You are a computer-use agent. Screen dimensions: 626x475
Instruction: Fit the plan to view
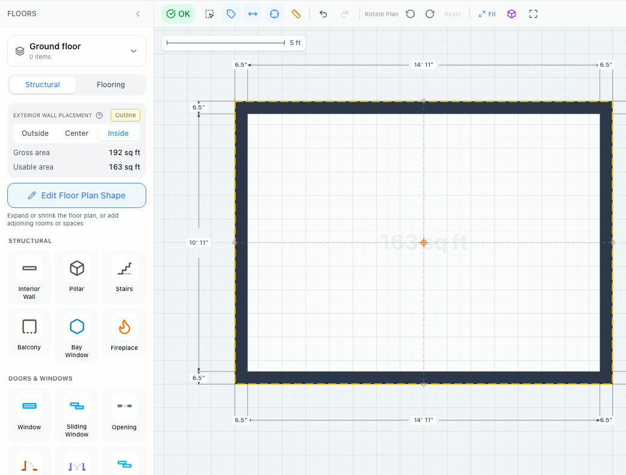487,14
